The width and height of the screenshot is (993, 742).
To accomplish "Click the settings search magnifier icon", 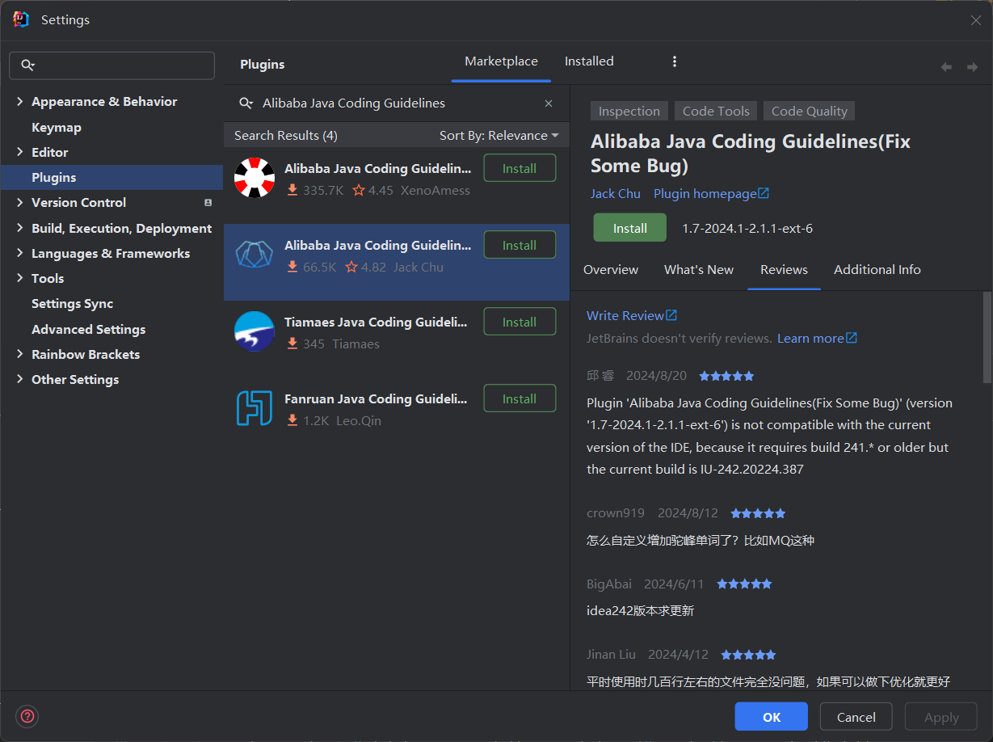I will point(28,65).
